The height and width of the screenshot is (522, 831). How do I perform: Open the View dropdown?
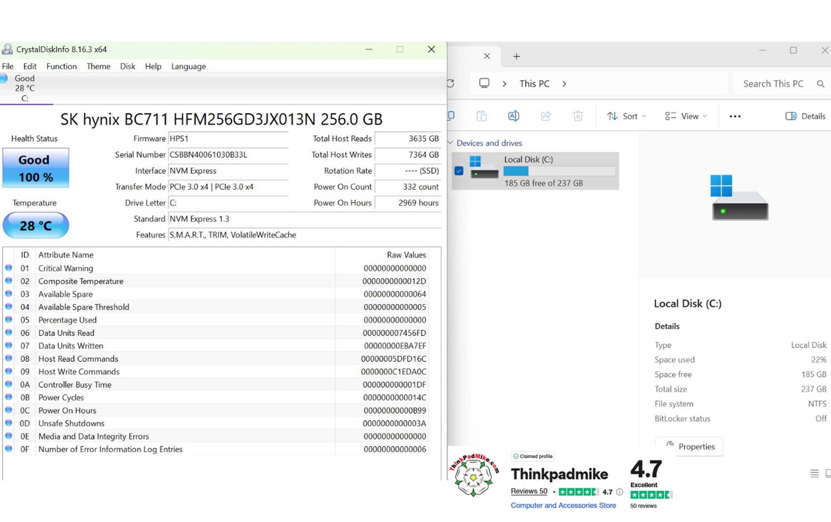[686, 116]
